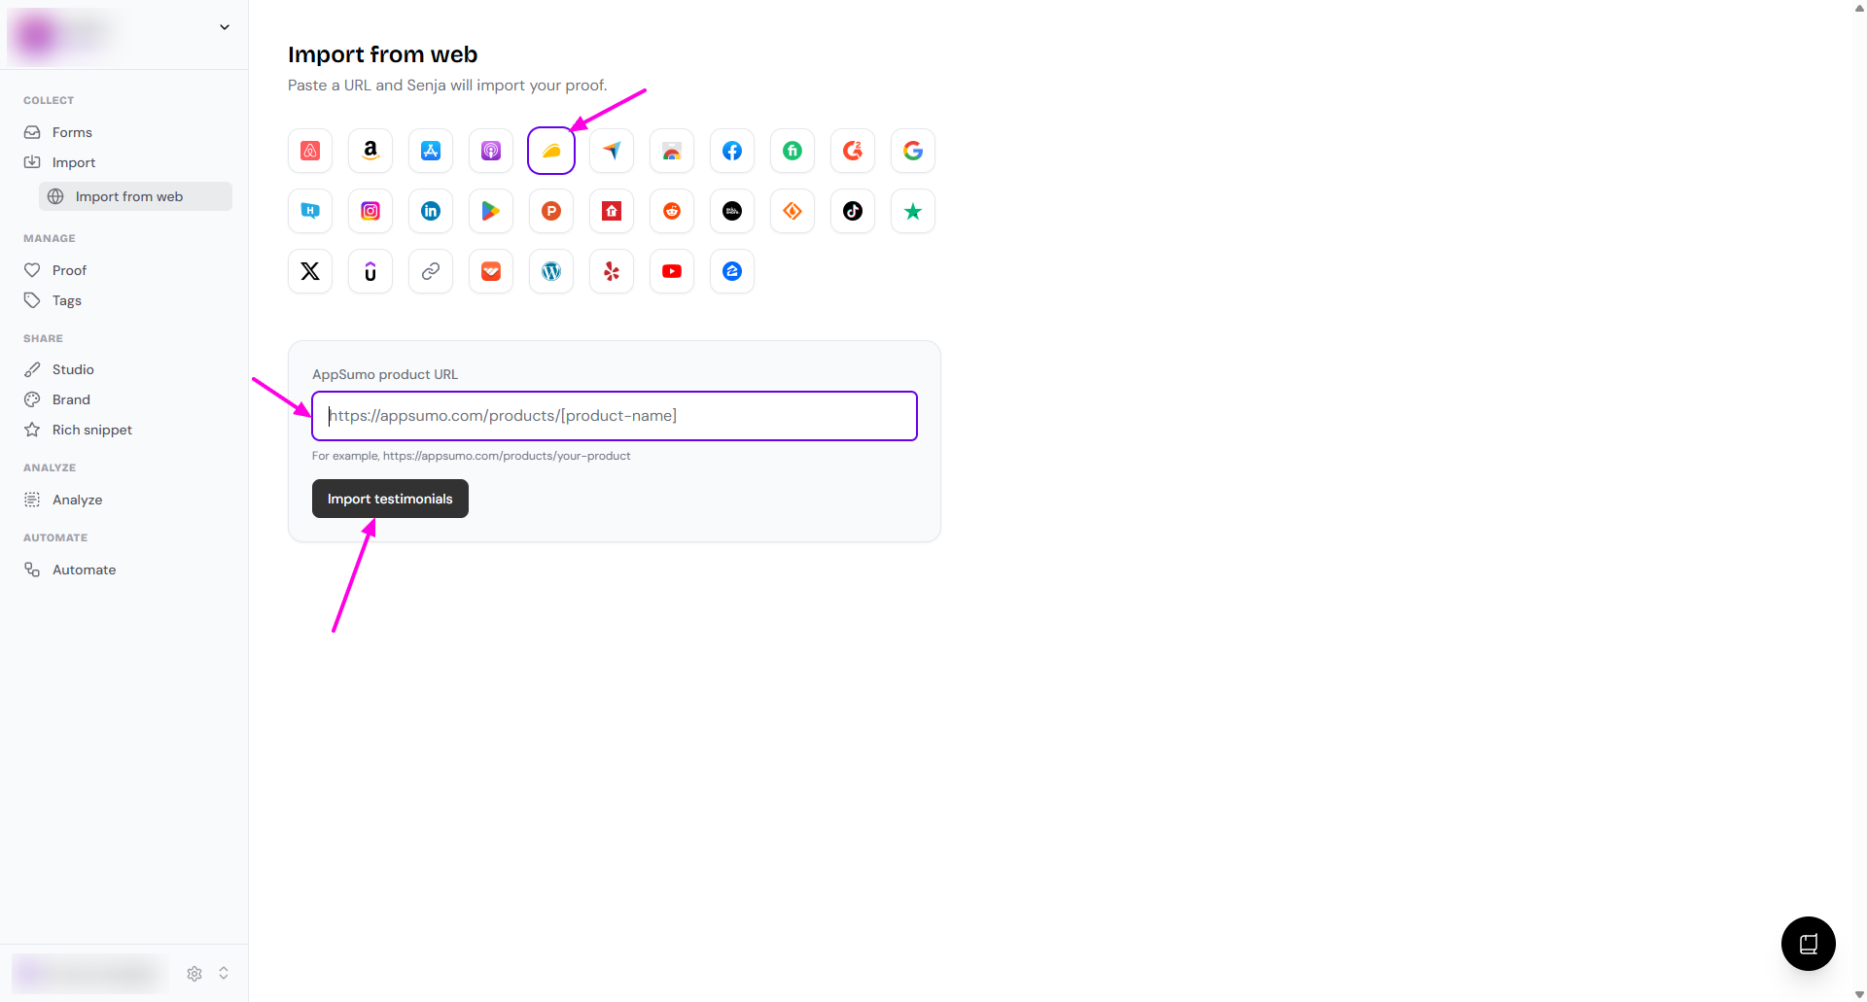Choose the Yelp import icon

[612, 271]
